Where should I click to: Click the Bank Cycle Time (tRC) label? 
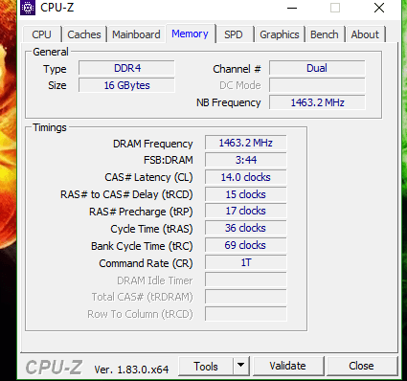click(142, 246)
